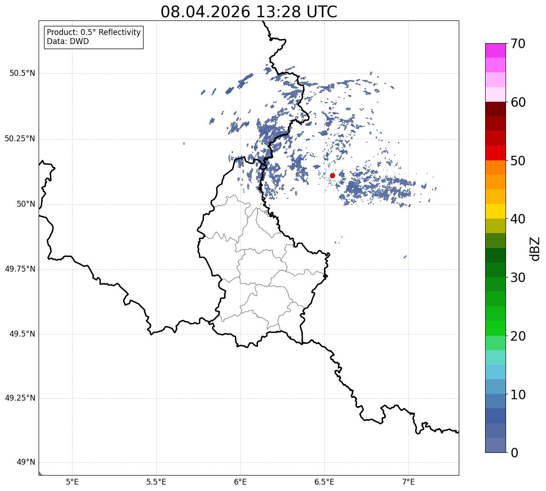The width and height of the screenshot is (546, 491).
Task: Click the 5°E longitude tick label
Action: click(x=72, y=481)
